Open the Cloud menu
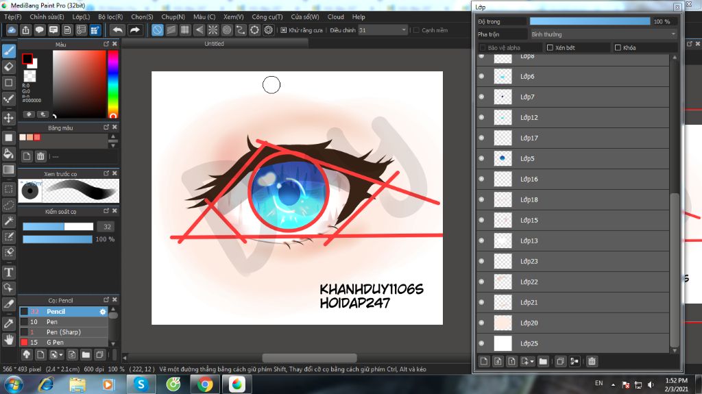 click(336, 16)
